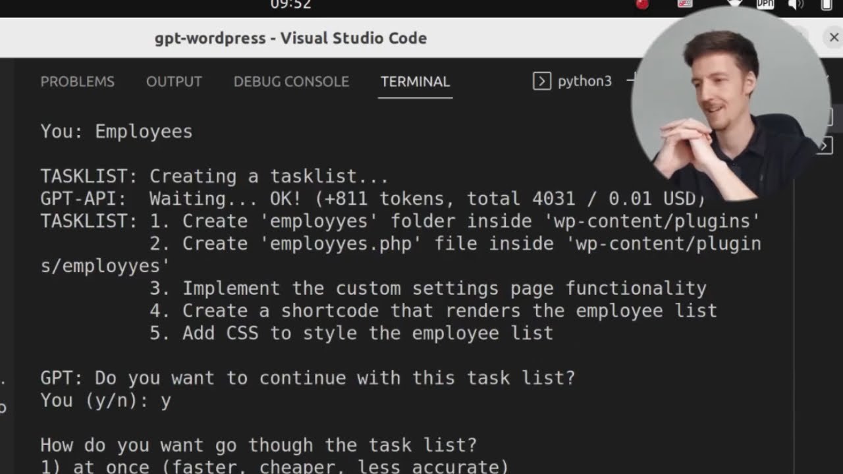Click the keyboard layout tray indicator
Screen dimensions: 843x474
[684, 3]
